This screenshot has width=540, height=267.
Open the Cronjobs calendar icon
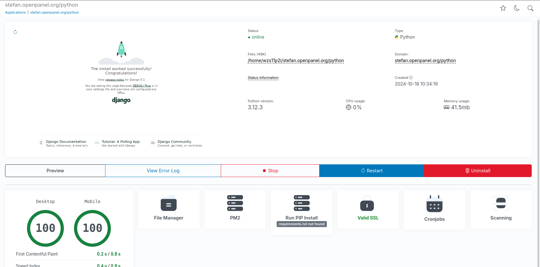coord(435,204)
